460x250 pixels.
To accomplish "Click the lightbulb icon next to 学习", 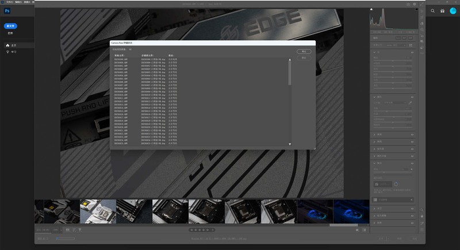I will (7, 52).
